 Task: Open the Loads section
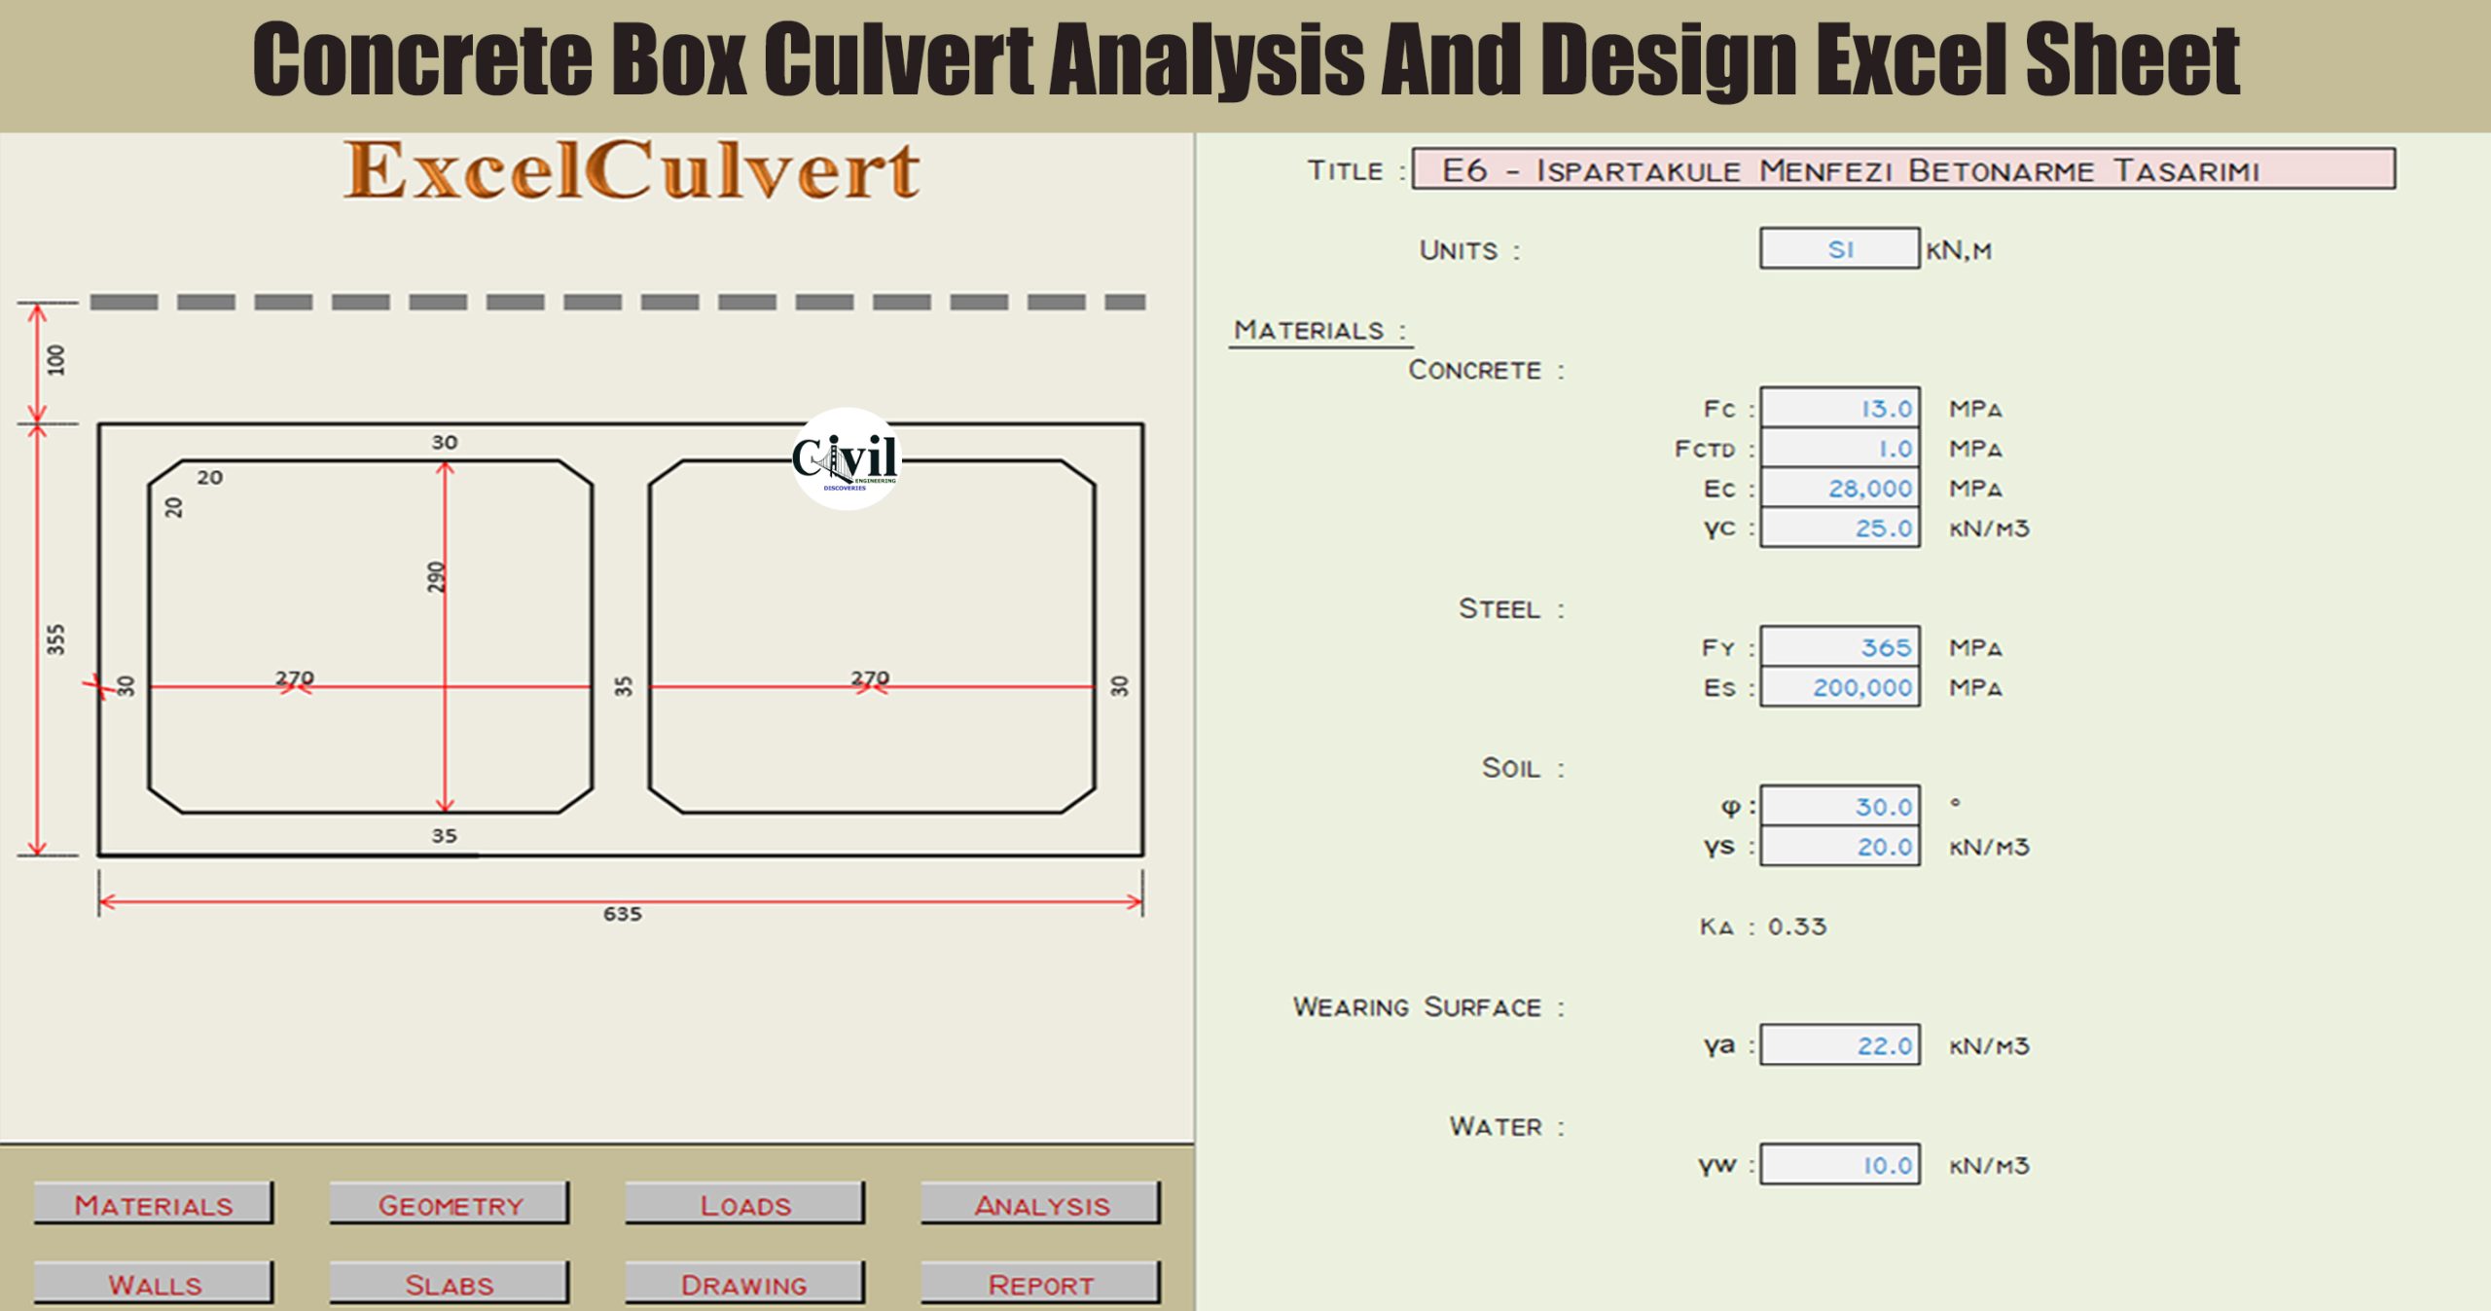coord(742,1205)
